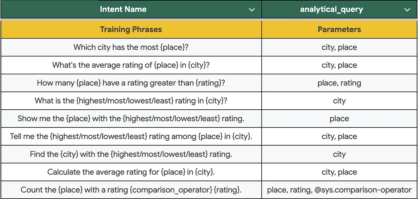418x199 pixels.
Task: Select the rating greater than phrase row
Action: pos(131,83)
